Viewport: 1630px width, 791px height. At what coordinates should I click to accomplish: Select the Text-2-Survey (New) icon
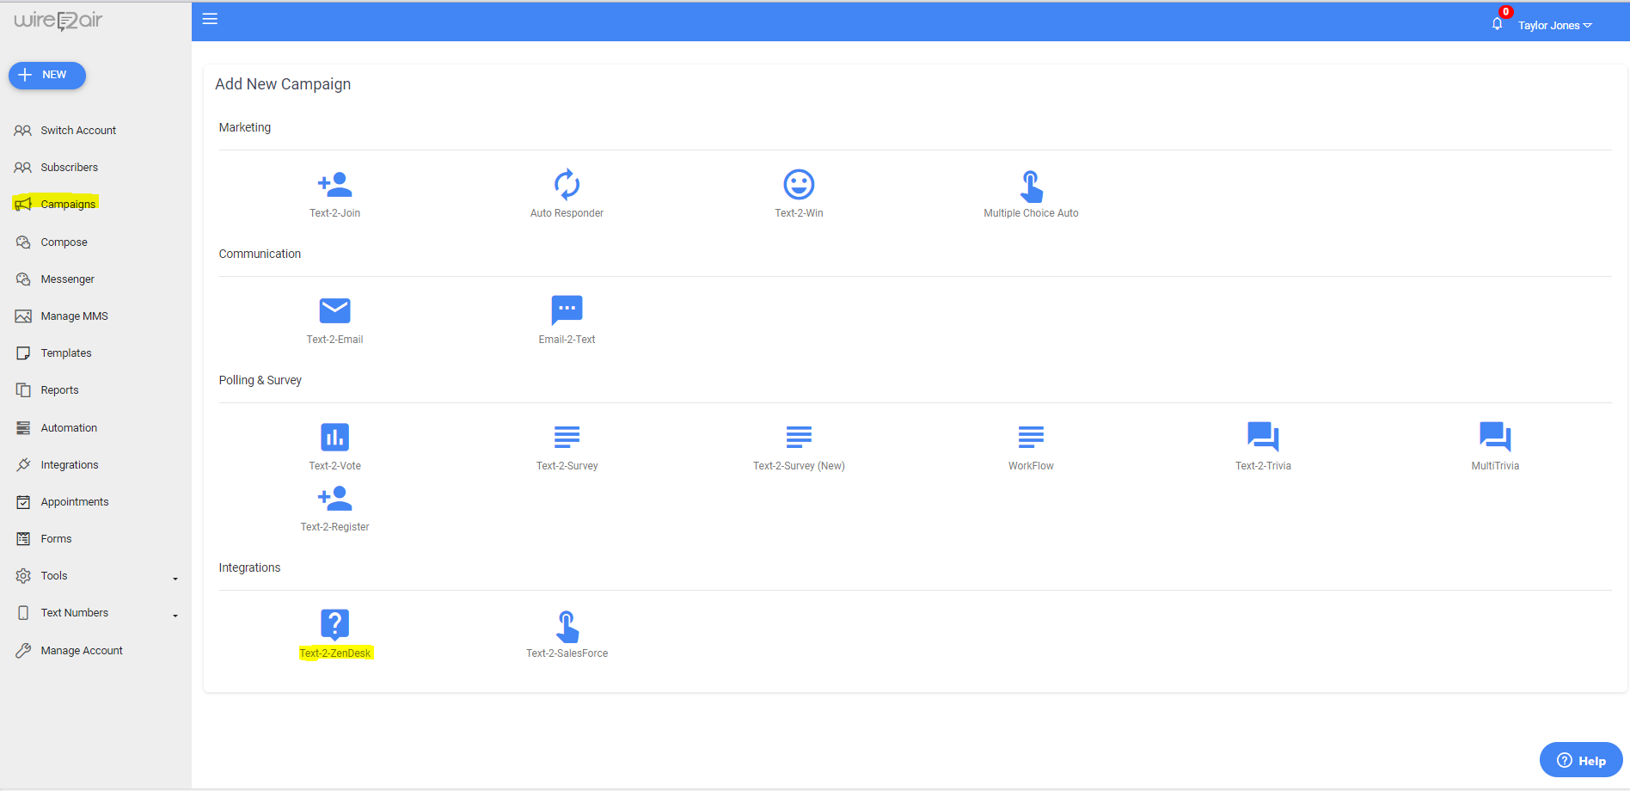click(x=799, y=437)
